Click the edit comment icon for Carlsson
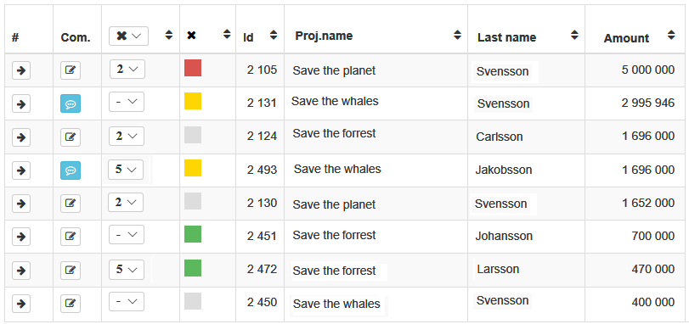The width and height of the screenshot is (689, 324). [x=71, y=137]
